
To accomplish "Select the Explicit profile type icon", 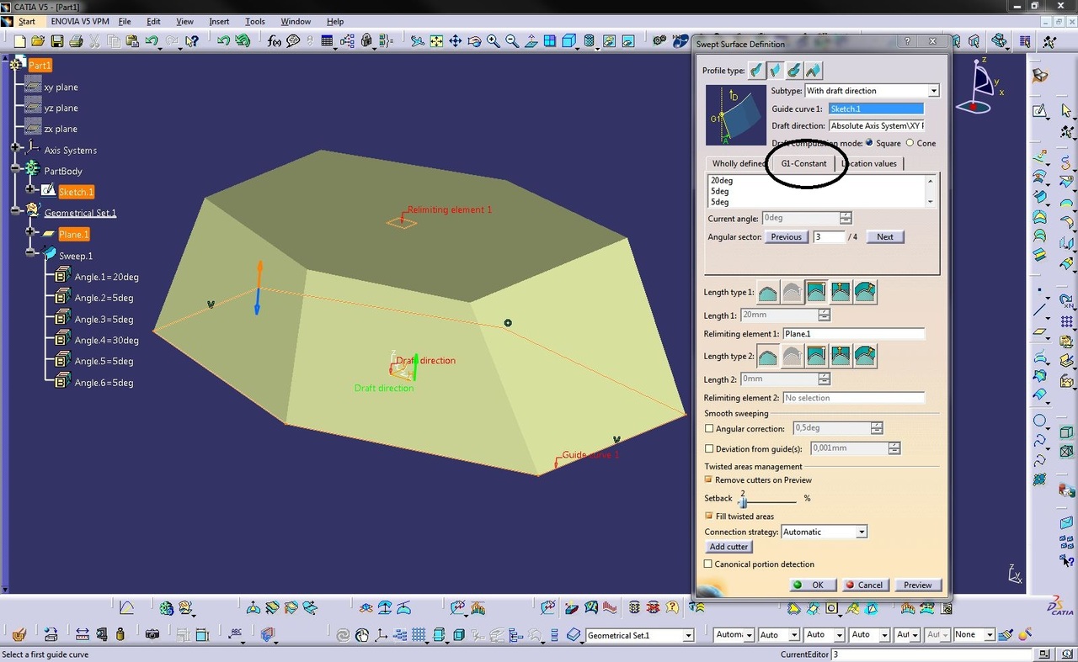I will tap(758, 71).
